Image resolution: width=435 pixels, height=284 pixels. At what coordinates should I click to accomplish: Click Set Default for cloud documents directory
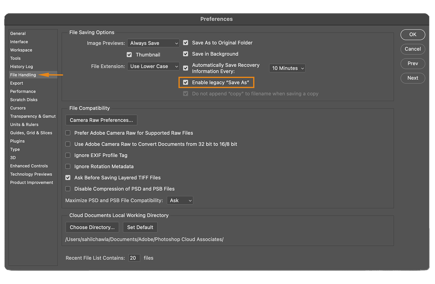tap(140, 227)
